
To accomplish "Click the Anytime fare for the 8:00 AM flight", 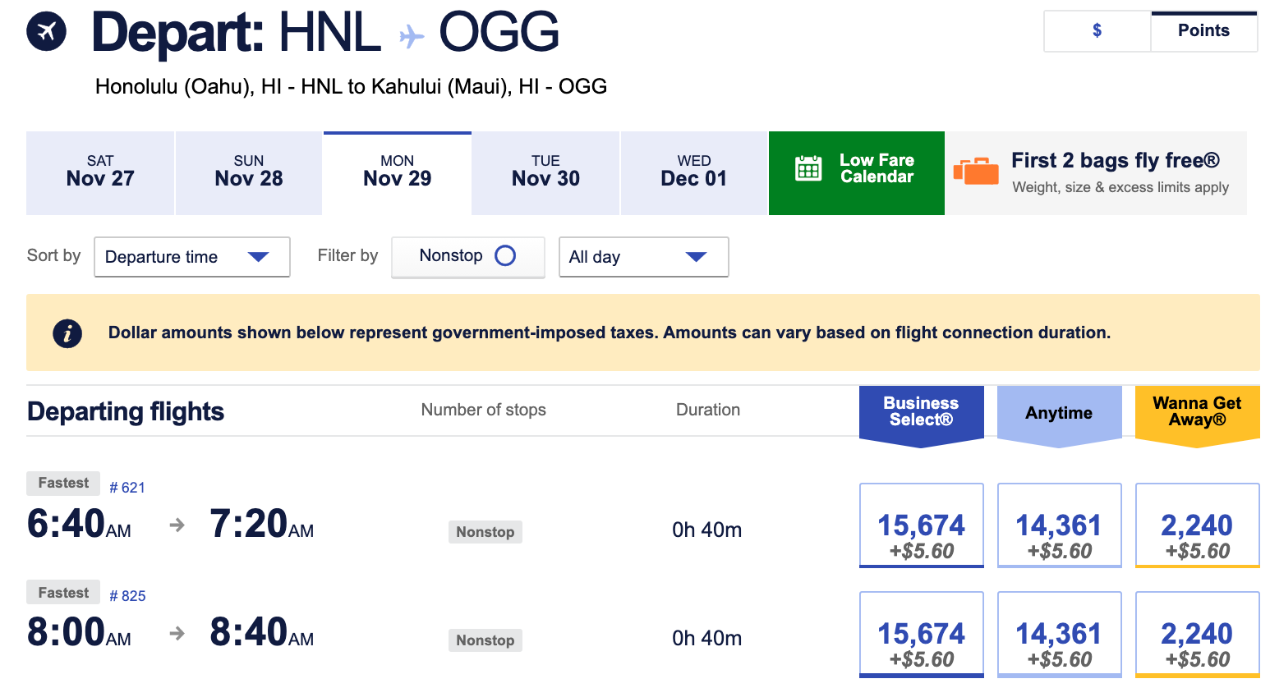I will point(1059,634).
